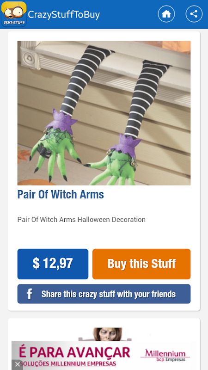Image resolution: width=208 pixels, height=370 pixels.
Task: Select the $ 12,97 price button
Action: pyautogui.click(x=53, y=264)
